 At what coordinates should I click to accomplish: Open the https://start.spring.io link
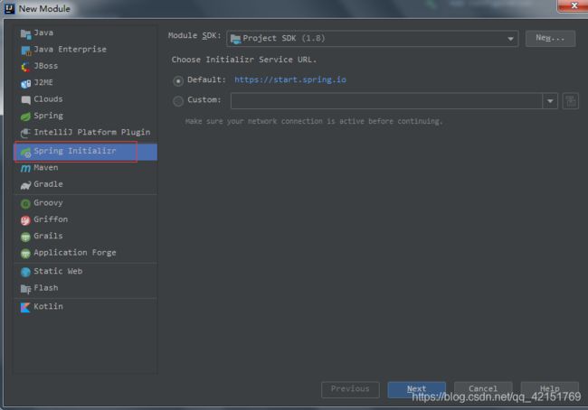tap(290, 79)
